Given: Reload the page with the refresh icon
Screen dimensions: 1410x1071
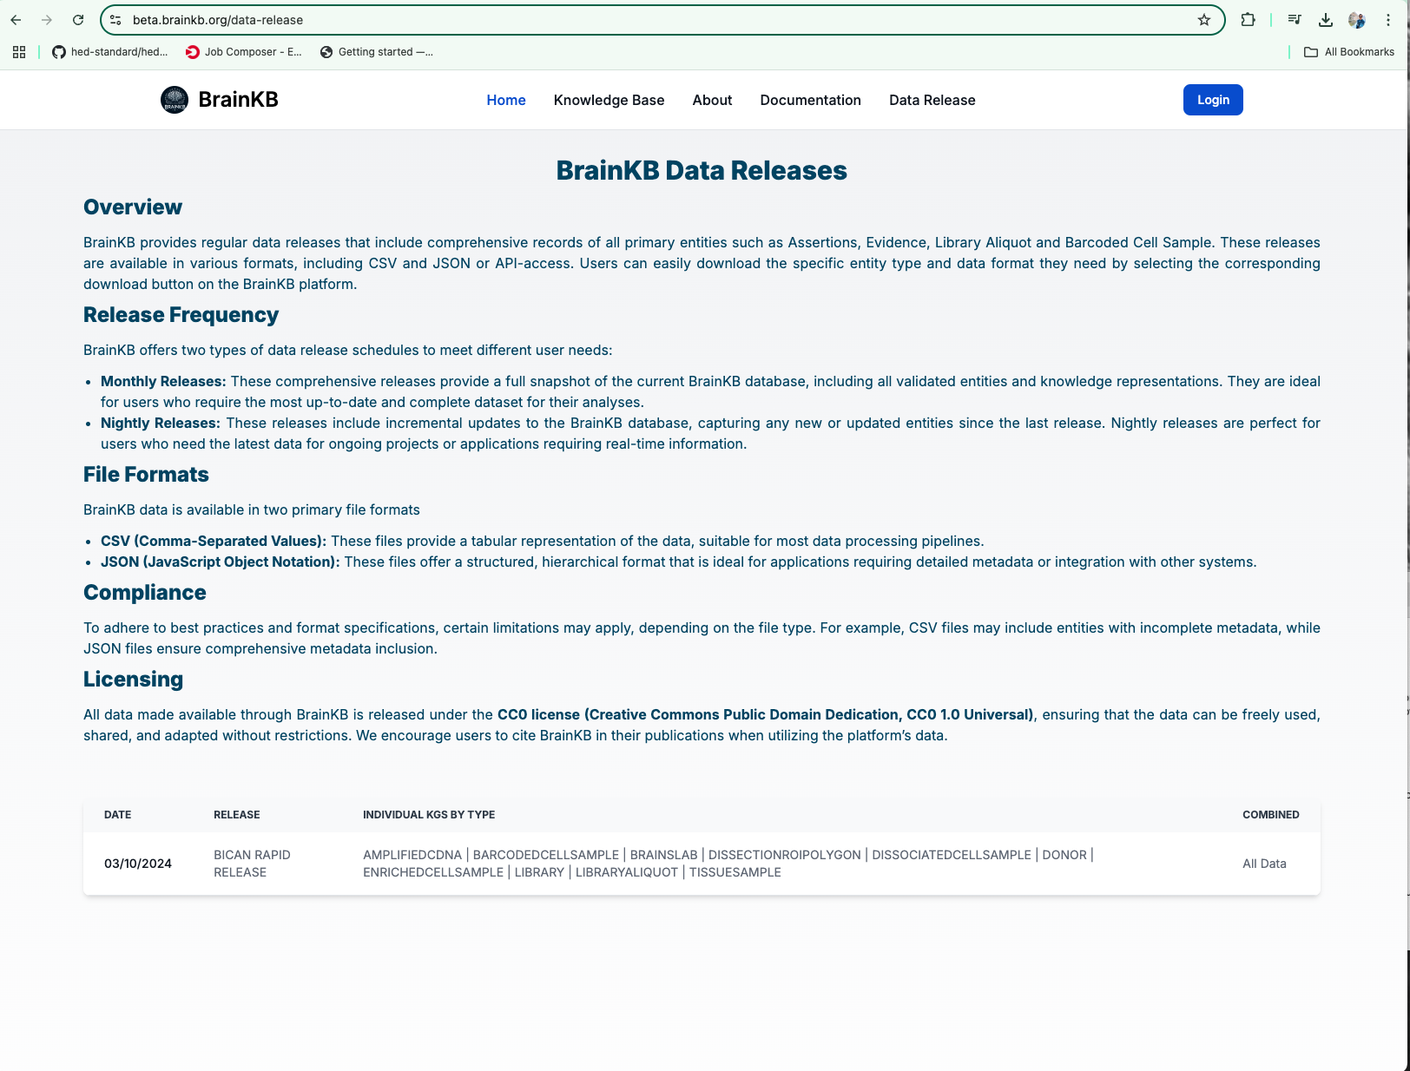Looking at the screenshot, I should 78,20.
